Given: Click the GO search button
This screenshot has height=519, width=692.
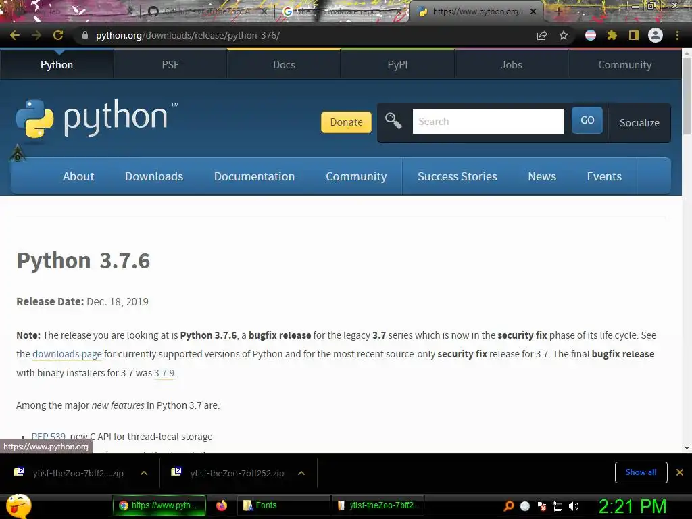Looking at the screenshot, I should [x=587, y=120].
